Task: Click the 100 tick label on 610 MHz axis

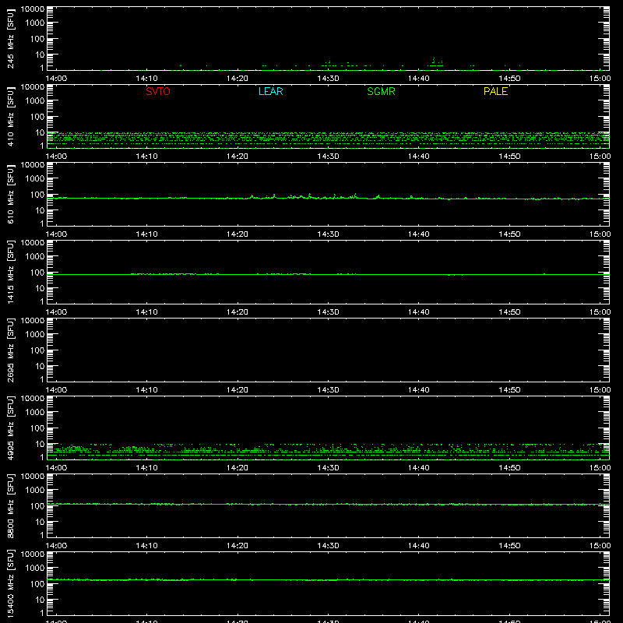Action: coord(37,195)
